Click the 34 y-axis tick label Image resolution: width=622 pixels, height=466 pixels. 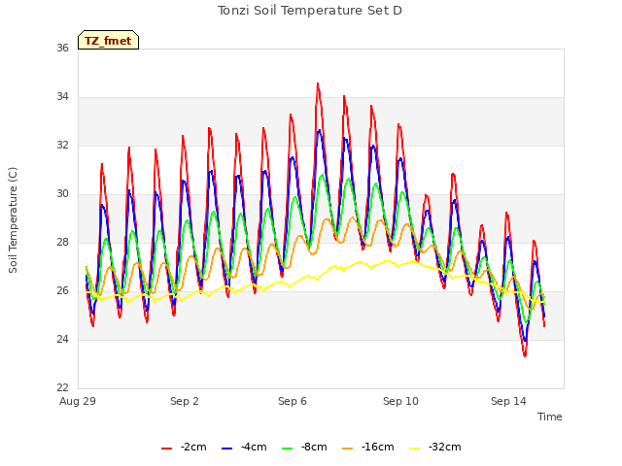click(x=62, y=97)
